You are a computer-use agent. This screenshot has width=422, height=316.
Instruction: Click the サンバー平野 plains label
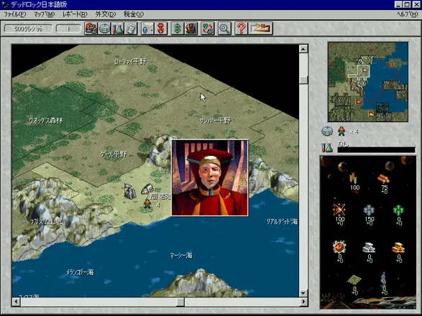[x=215, y=121]
